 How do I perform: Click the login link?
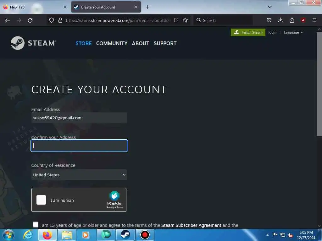tap(272, 32)
